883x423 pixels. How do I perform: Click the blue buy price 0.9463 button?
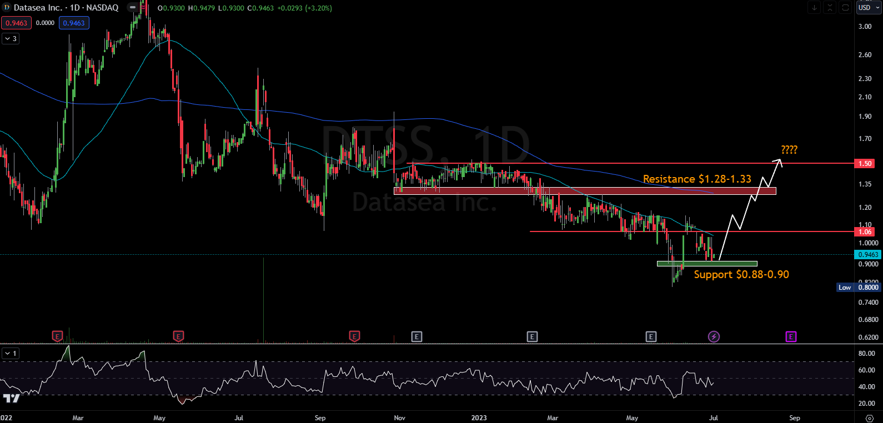74,23
